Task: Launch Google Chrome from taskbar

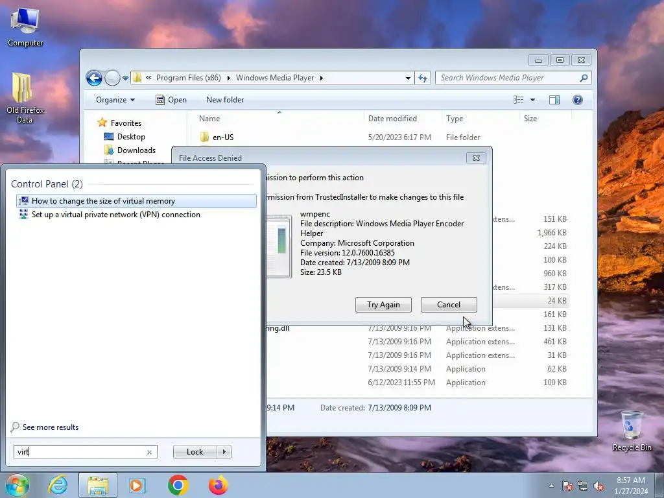Action: click(x=178, y=485)
